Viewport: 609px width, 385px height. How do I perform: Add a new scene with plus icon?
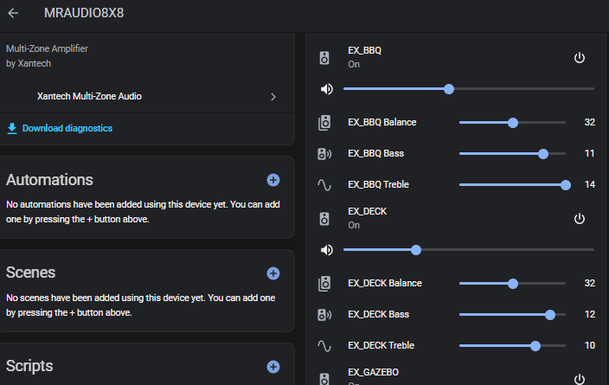(x=273, y=273)
